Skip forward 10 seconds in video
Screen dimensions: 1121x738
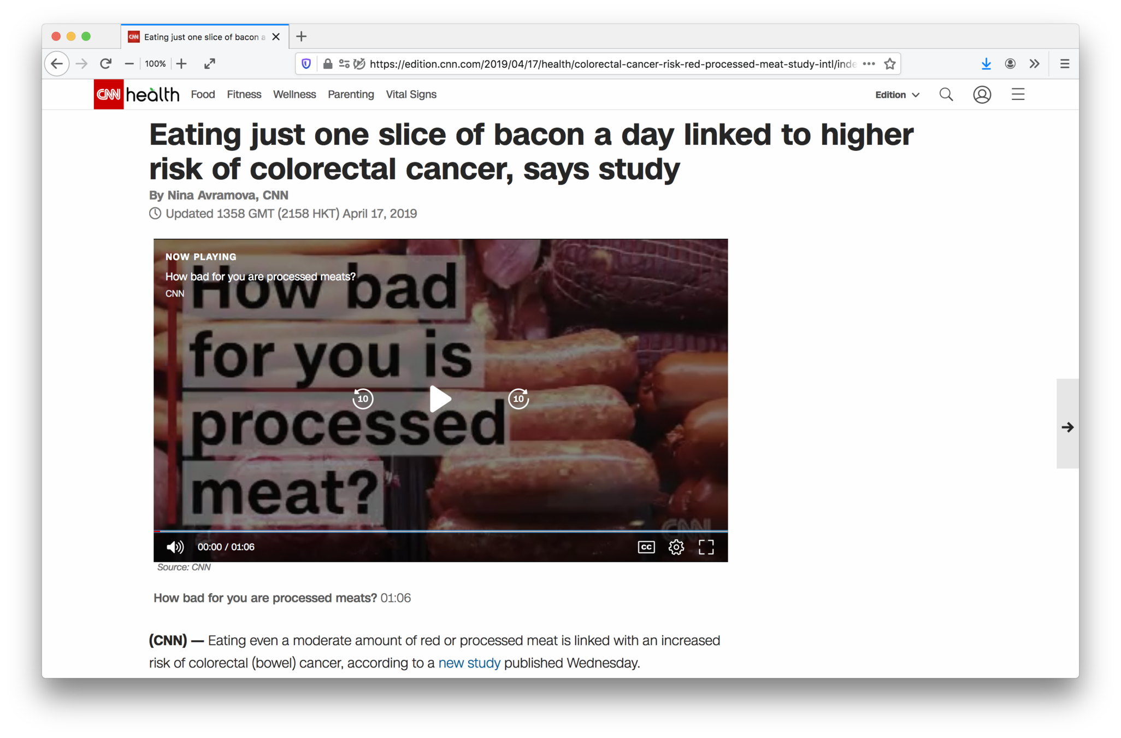click(x=518, y=399)
